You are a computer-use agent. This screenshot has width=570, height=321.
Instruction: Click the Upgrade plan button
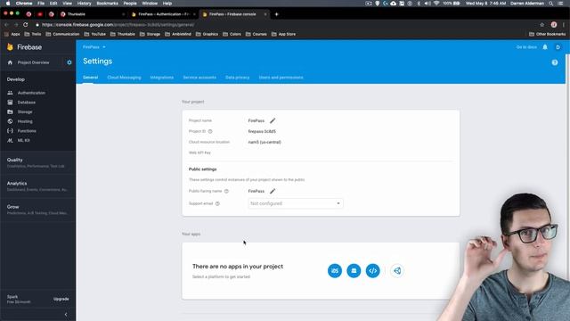click(61, 300)
